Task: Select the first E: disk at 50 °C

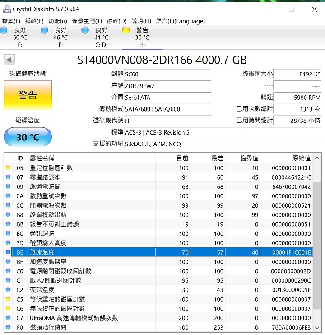Action: (x=20, y=37)
